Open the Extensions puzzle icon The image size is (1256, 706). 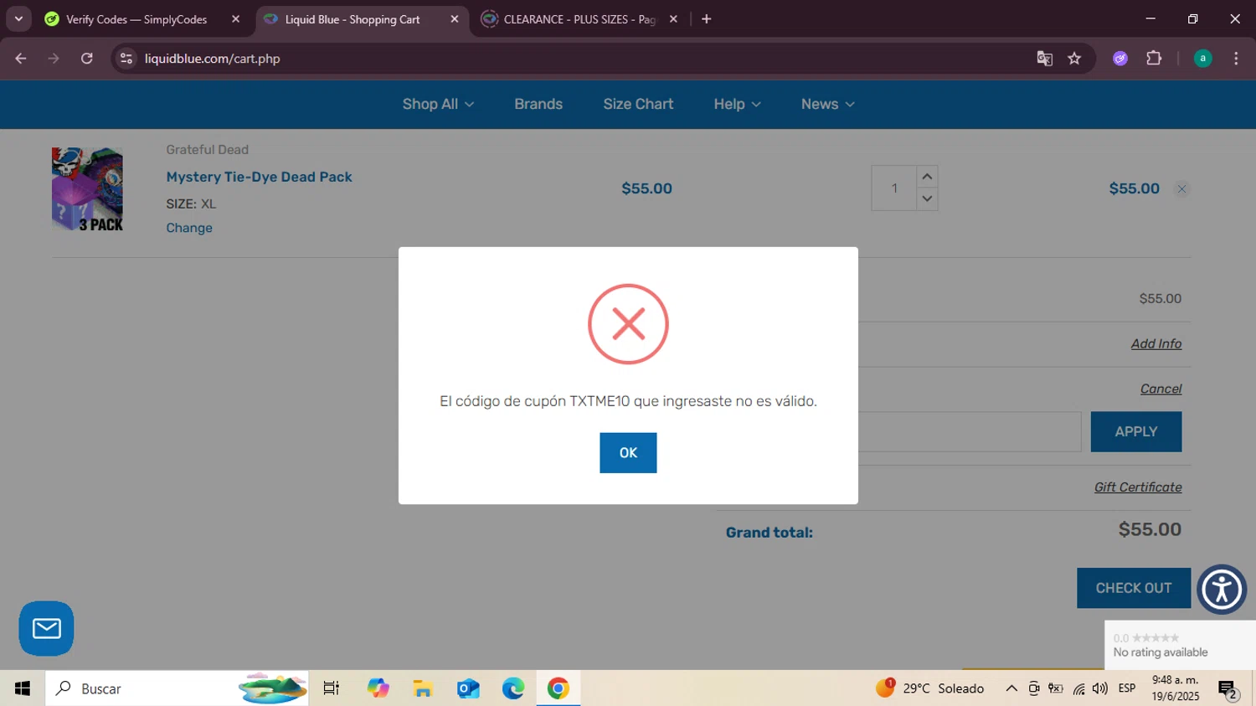pos(1154,59)
